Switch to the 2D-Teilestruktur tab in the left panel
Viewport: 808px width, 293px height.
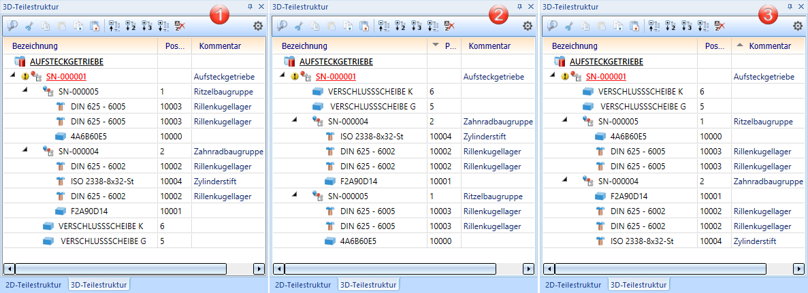33,284
